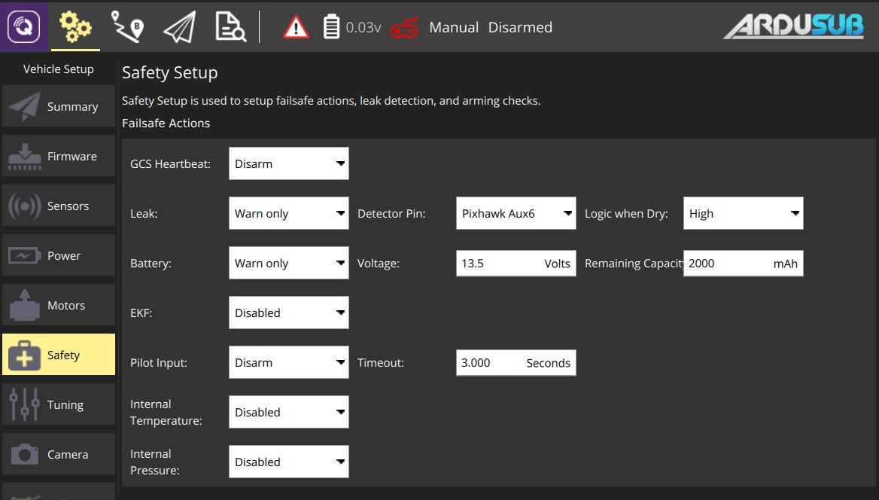Image resolution: width=879 pixels, height=500 pixels.
Task: Expand the GCS Heartbeat dropdown
Action: [x=289, y=163]
